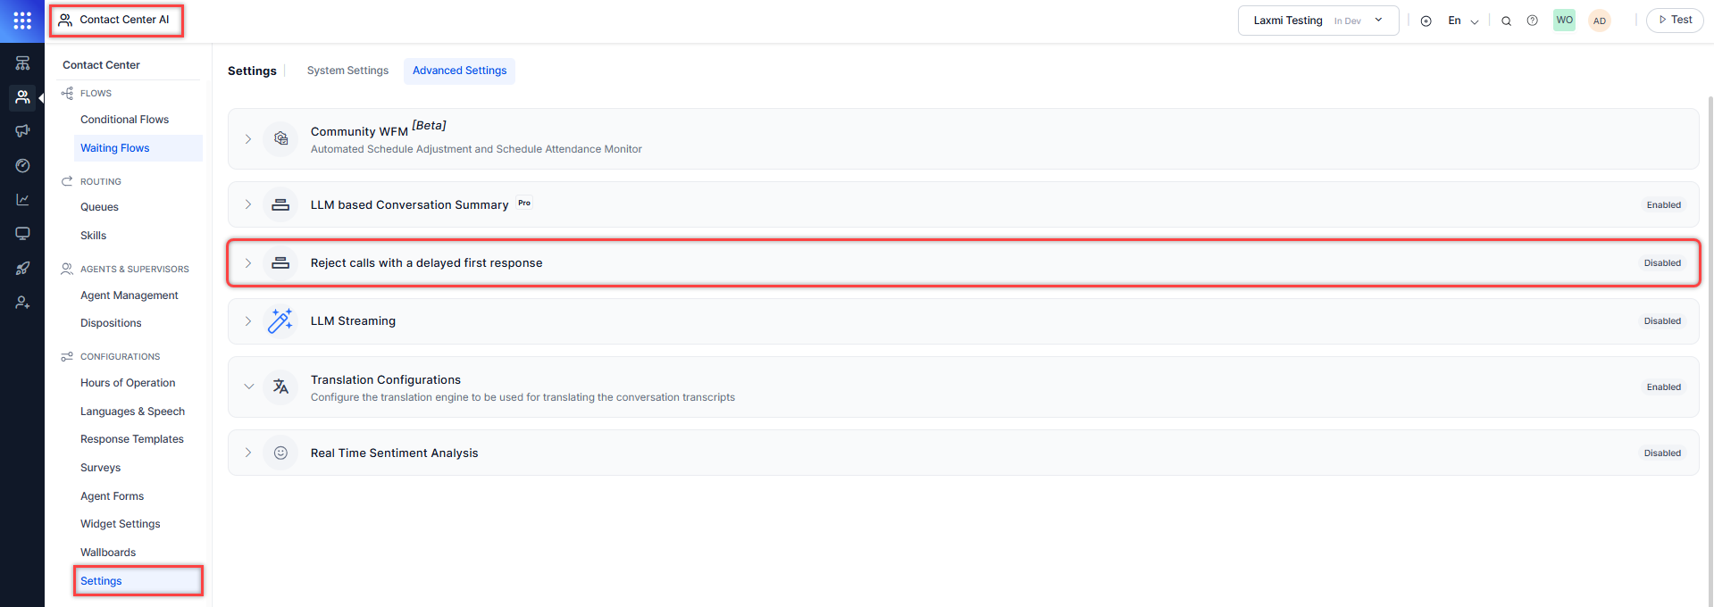
Task: Expand Reject calls with a delayed first response
Action: pos(248,263)
